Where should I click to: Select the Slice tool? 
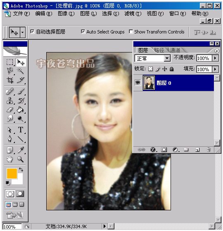[21, 80]
